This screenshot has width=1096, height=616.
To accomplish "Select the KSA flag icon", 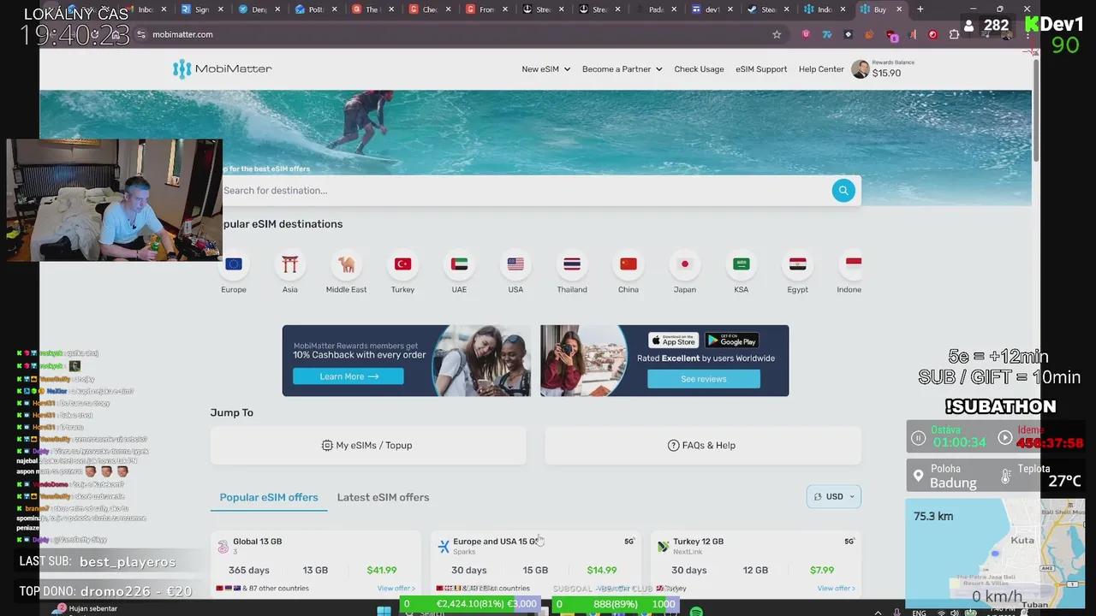I will point(742,264).
